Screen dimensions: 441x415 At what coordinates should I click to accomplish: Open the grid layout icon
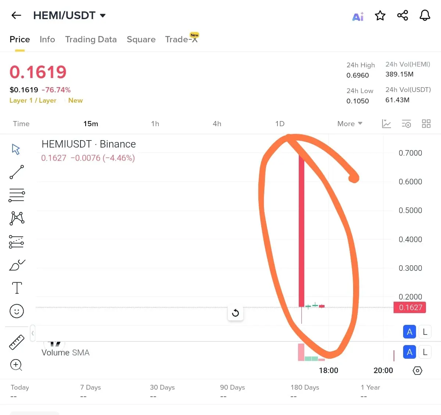click(426, 124)
